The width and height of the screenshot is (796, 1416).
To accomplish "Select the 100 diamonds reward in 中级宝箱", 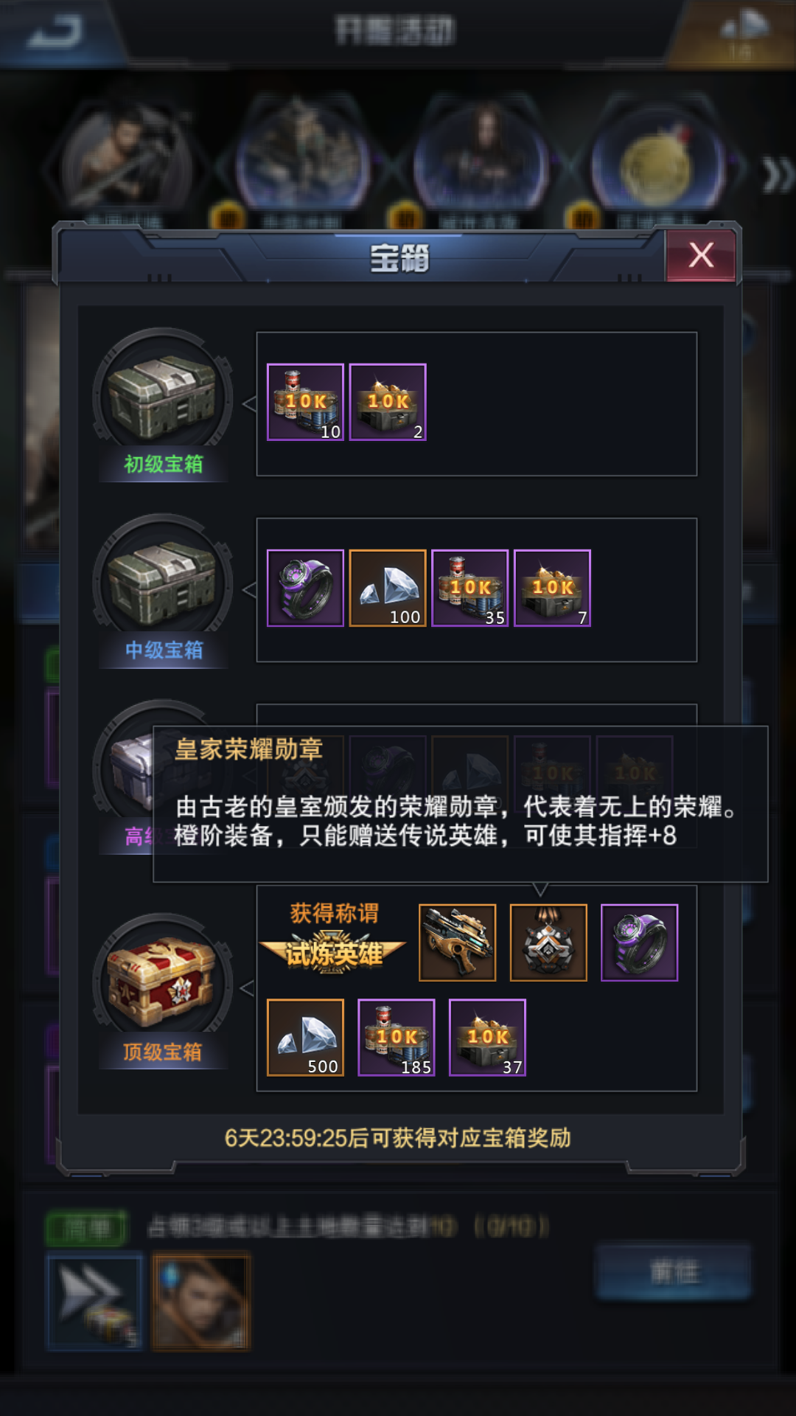I will click(388, 588).
